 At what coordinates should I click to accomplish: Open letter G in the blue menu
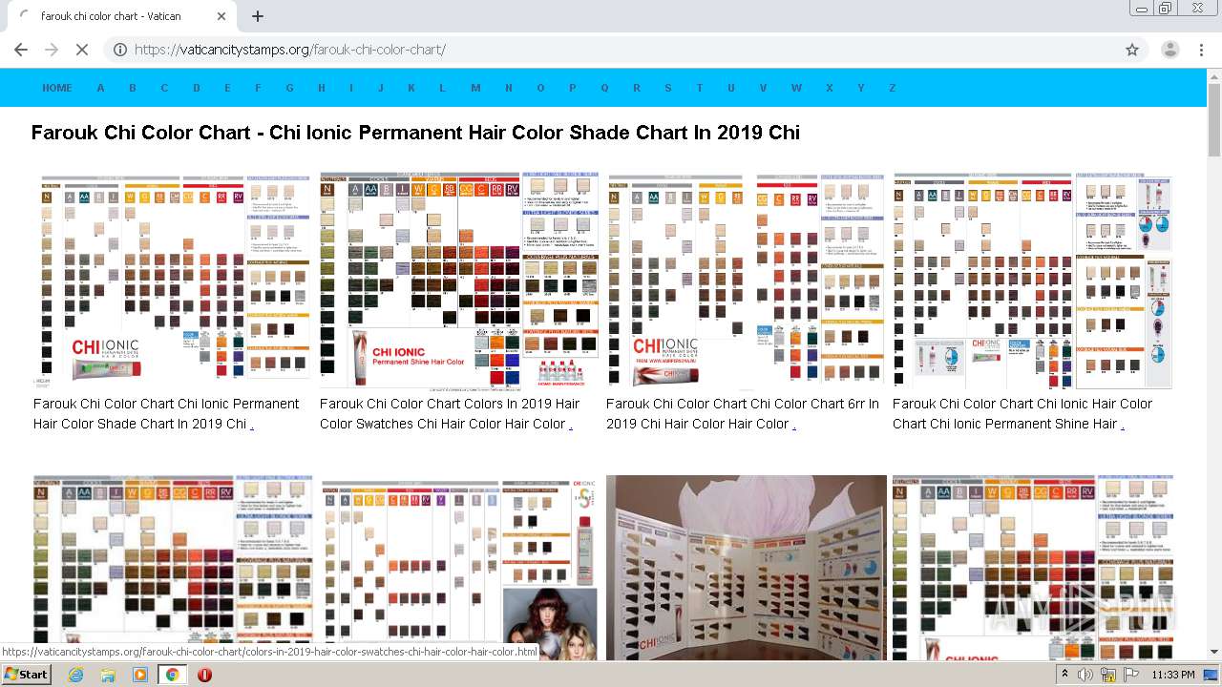tap(289, 88)
